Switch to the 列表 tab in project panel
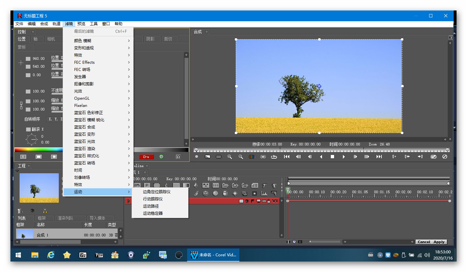Image resolution: width=467 pixels, height=272 pixels. point(24,218)
